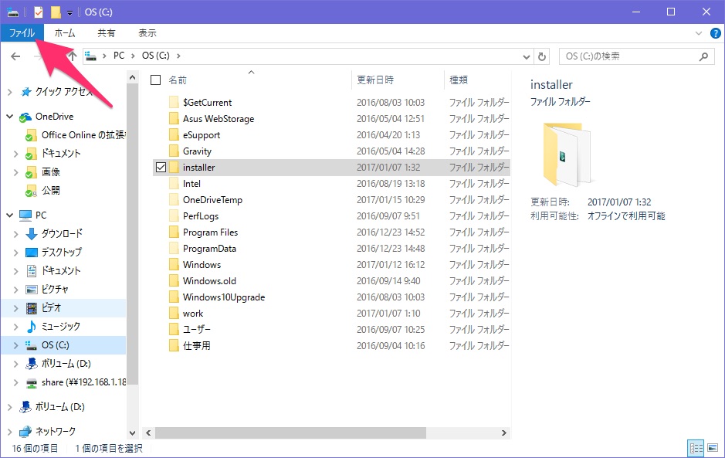Open the ファイル menu tab
The width and height of the screenshot is (725, 458).
(x=22, y=33)
